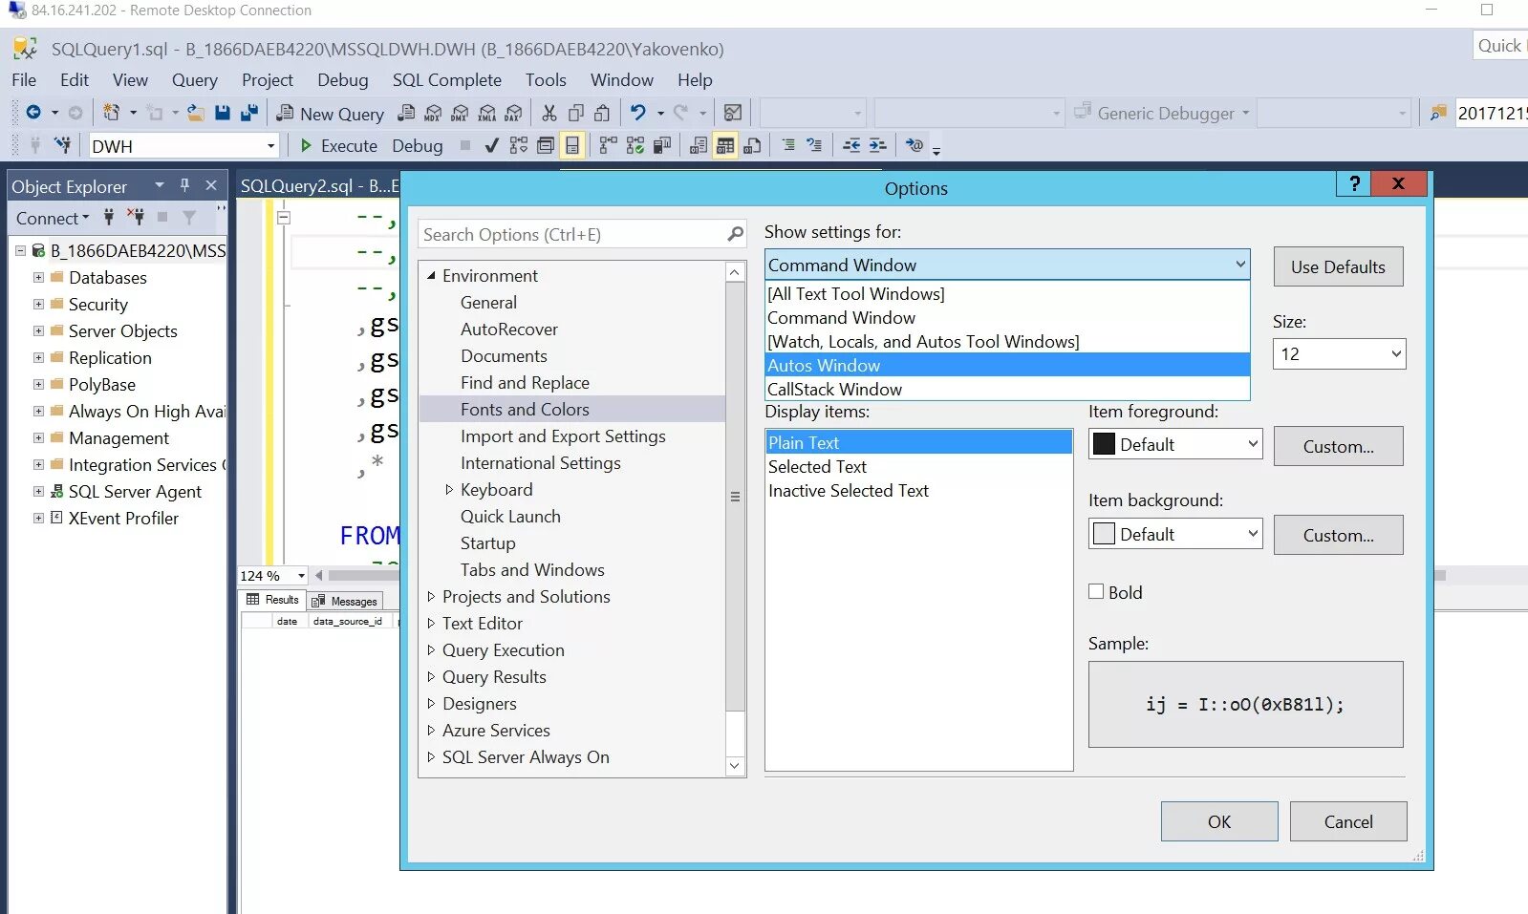Click the Open File folder icon
Image resolution: width=1528 pixels, height=914 pixels.
196,113
